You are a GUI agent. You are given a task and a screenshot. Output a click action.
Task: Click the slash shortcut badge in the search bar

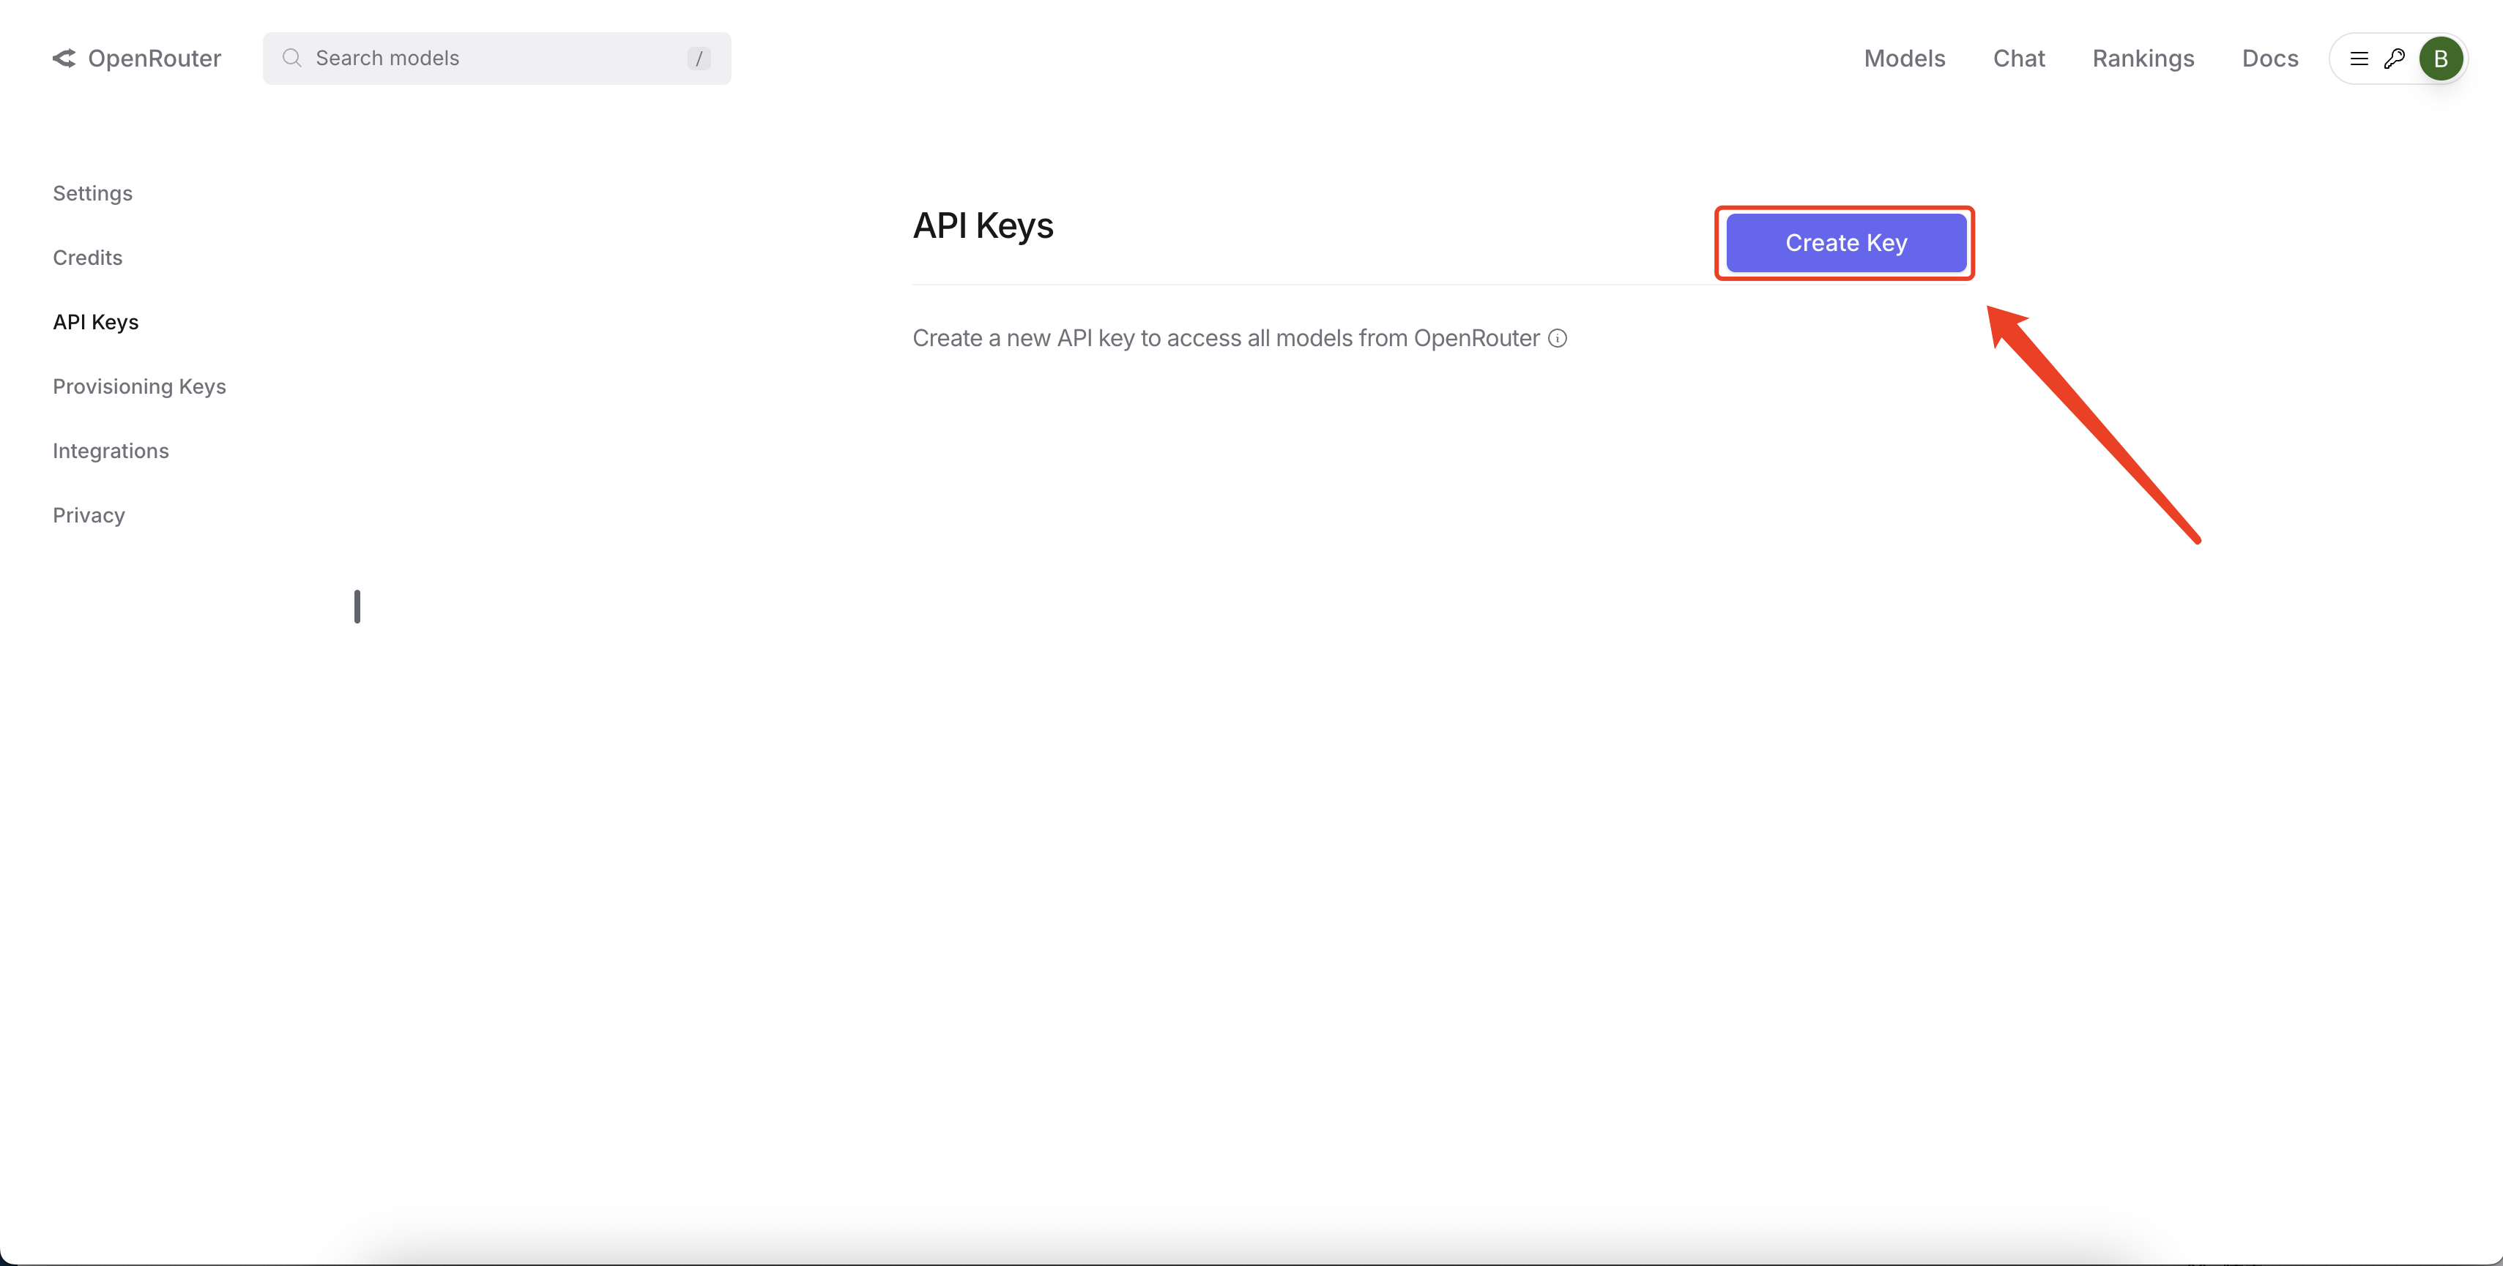click(699, 59)
